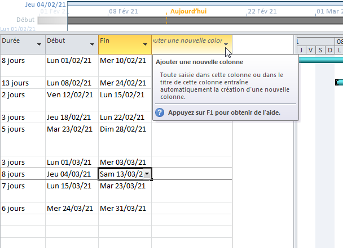Click the teal summary bar in Gantt chart
Image resolution: width=343 pixels, height=248 pixels.
(319, 59)
